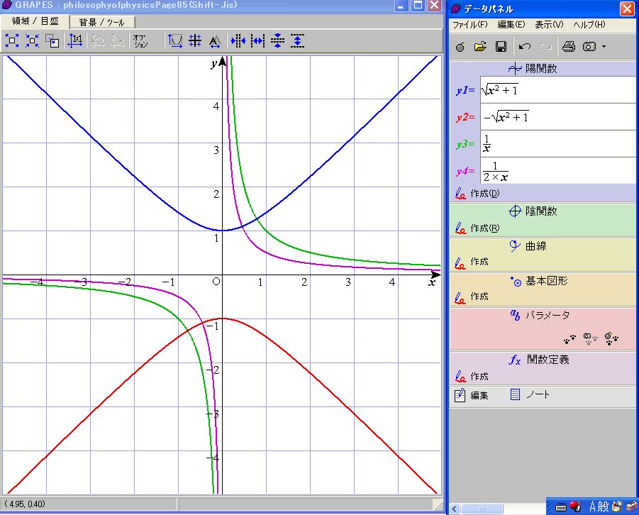
Task: Click the bomb reset icon in data panel
Action: coord(460,47)
